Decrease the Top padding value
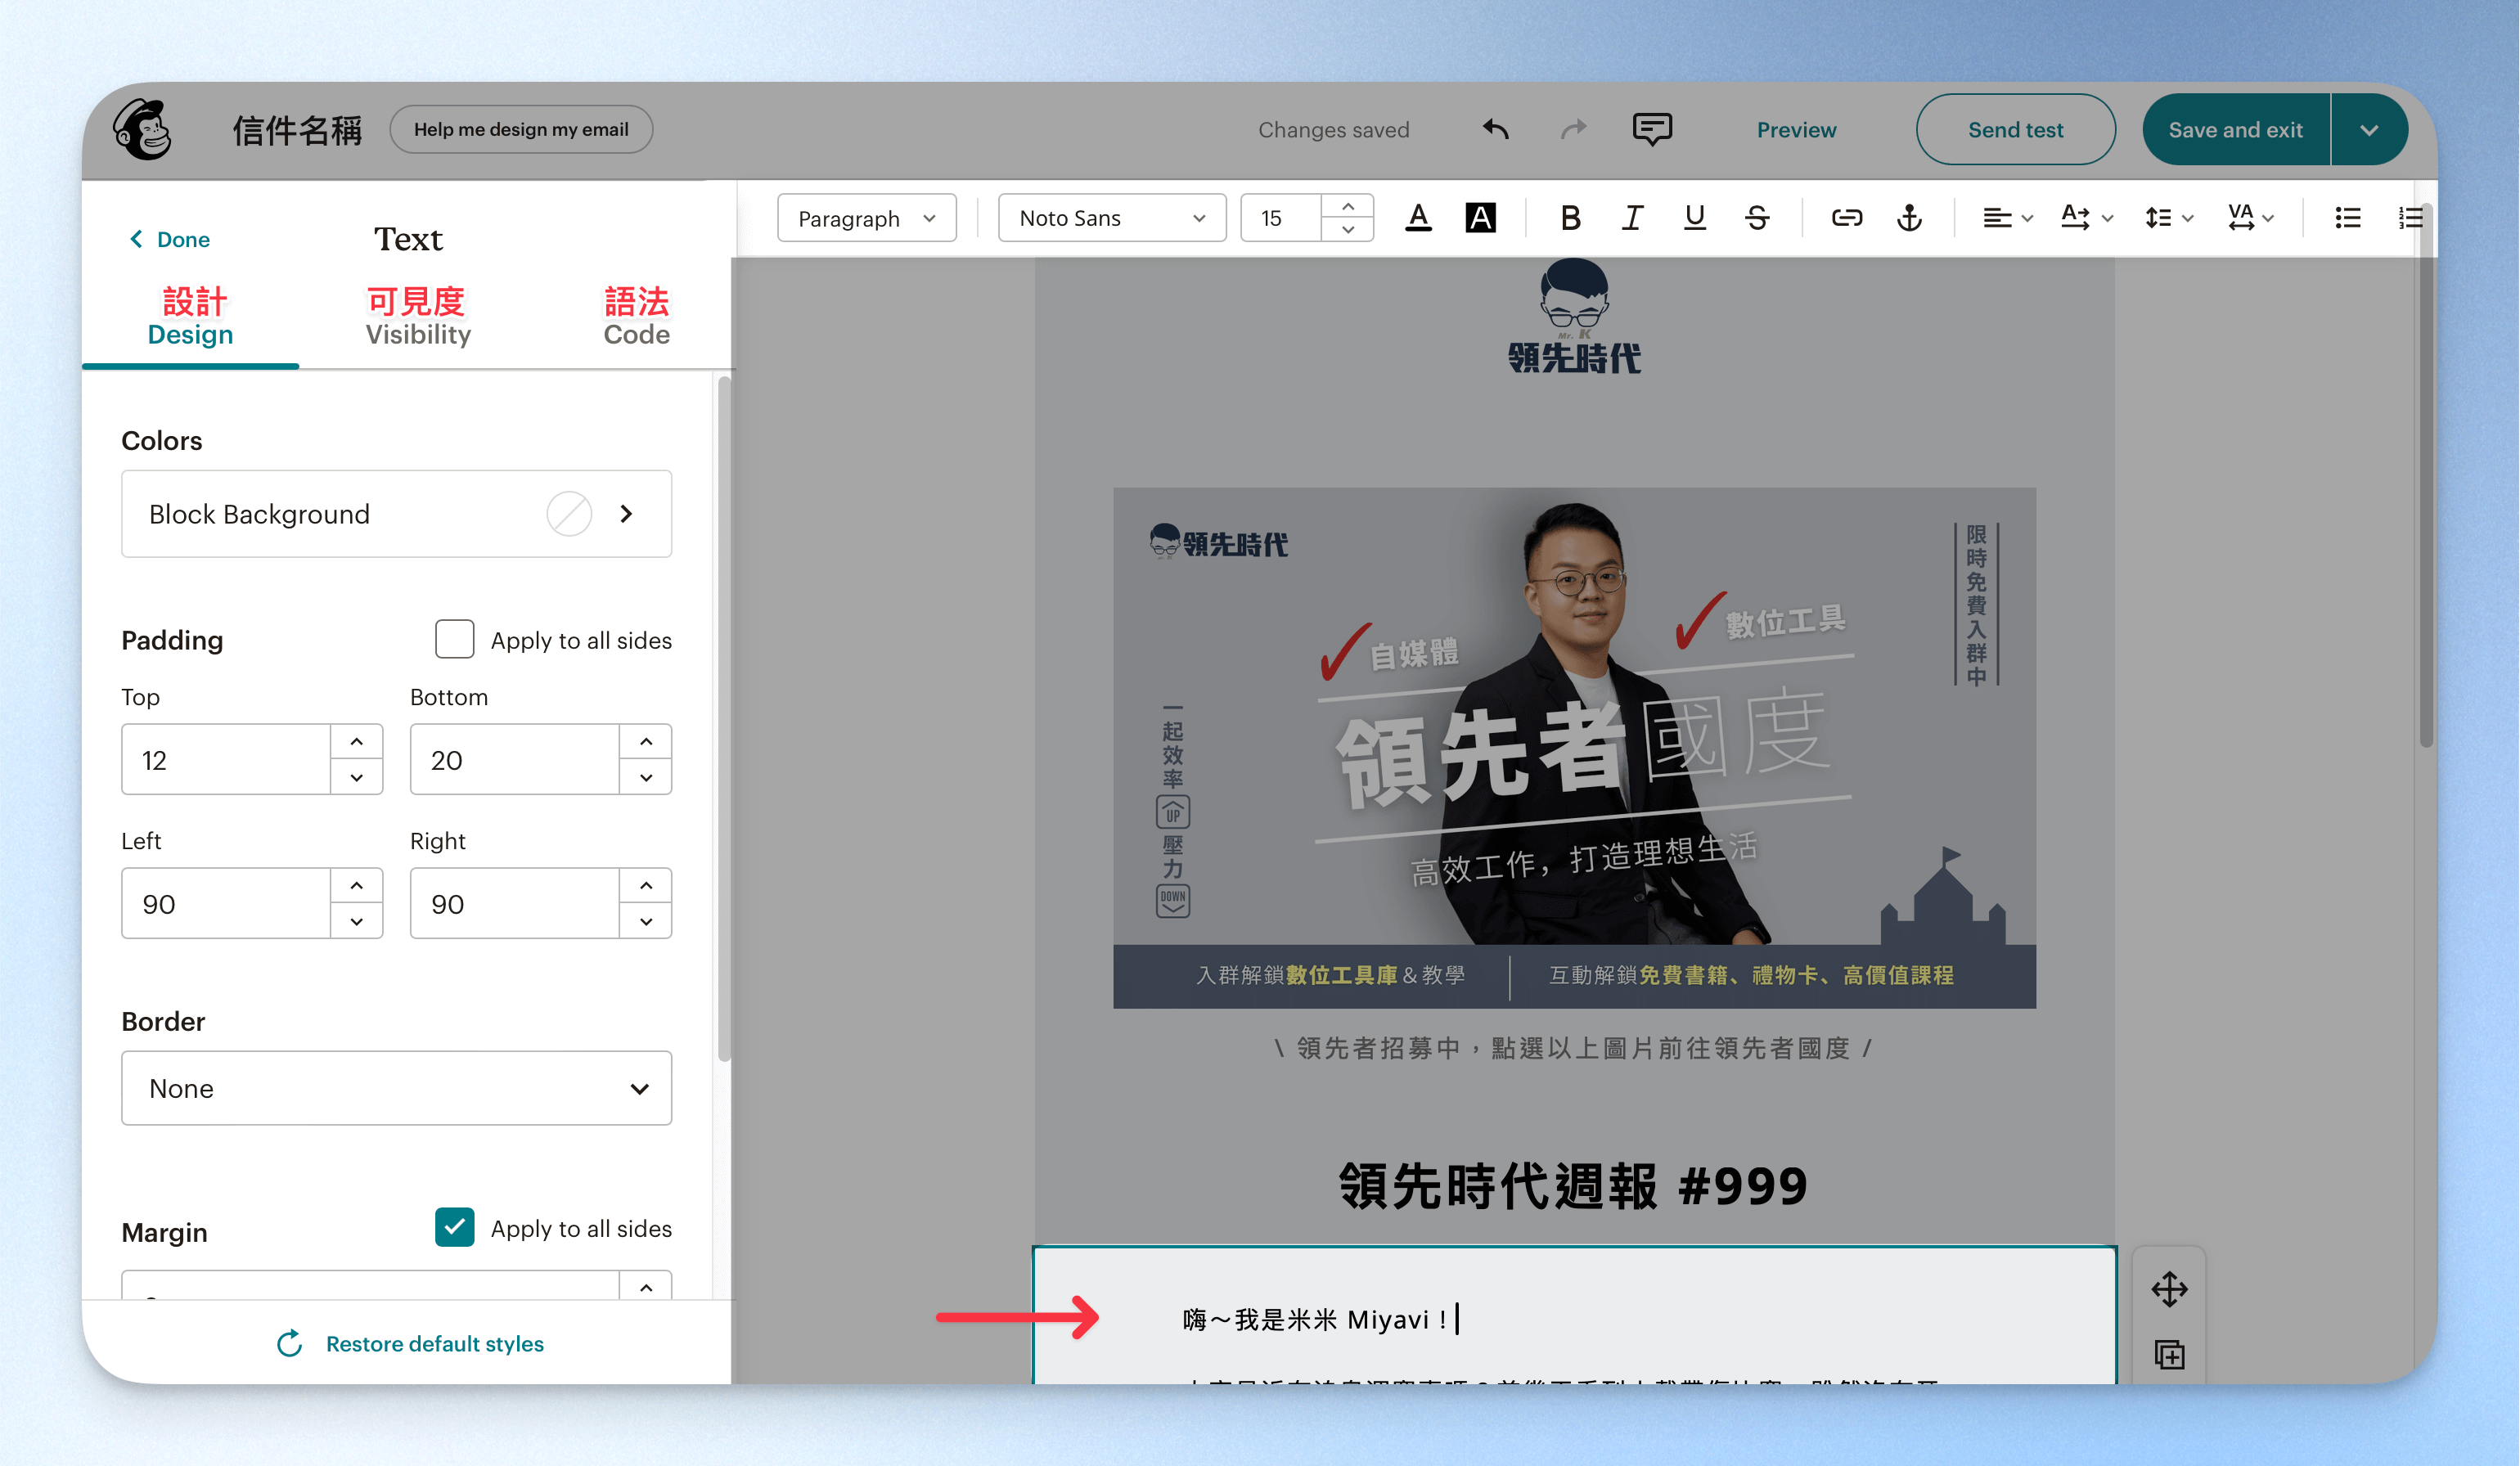 tap(357, 777)
